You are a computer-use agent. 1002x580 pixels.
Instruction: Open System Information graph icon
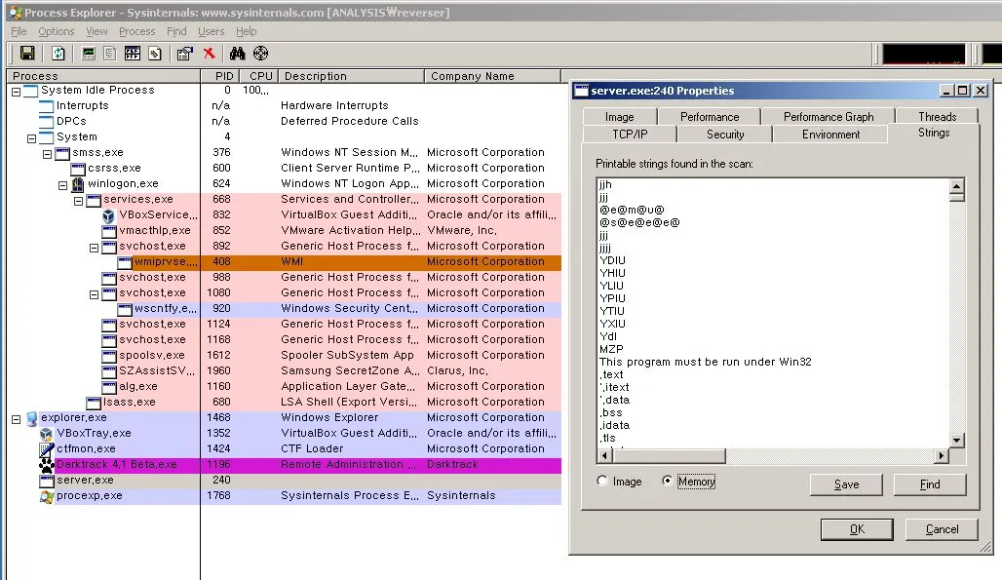[x=89, y=54]
